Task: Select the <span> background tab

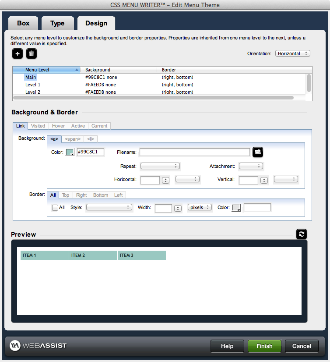Action: point(73,139)
